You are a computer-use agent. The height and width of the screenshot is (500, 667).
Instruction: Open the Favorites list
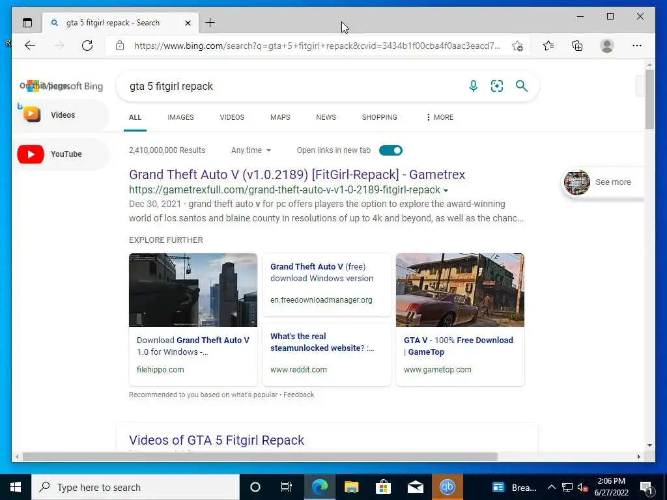[x=548, y=46]
